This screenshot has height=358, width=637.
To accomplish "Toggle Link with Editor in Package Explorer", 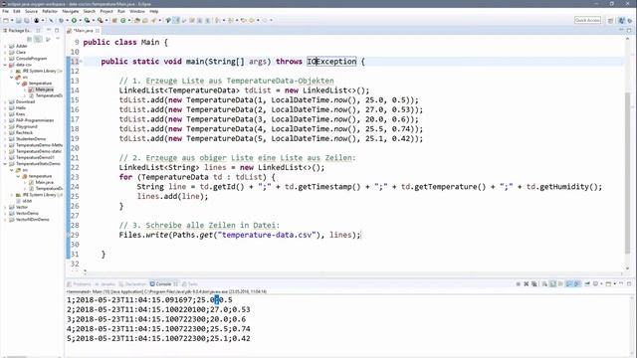I will [x=38, y=39].
